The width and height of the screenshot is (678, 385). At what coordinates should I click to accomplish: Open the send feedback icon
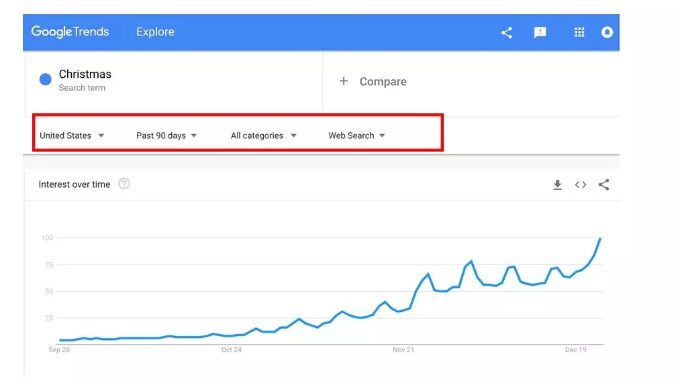coord(540,32)
